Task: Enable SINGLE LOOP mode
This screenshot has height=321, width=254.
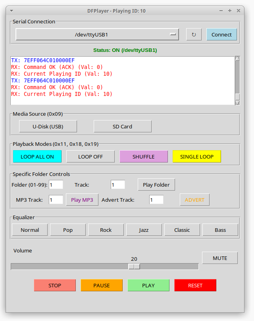Action: (x=197, y=157)
